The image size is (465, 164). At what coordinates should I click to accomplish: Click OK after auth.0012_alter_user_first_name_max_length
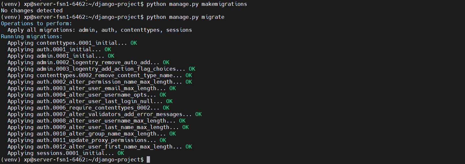[189, 146]
